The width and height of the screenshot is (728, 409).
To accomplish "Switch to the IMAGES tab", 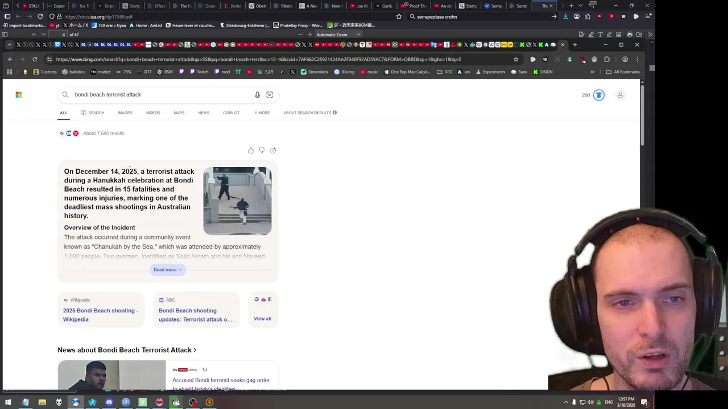I will click(125, 112).
